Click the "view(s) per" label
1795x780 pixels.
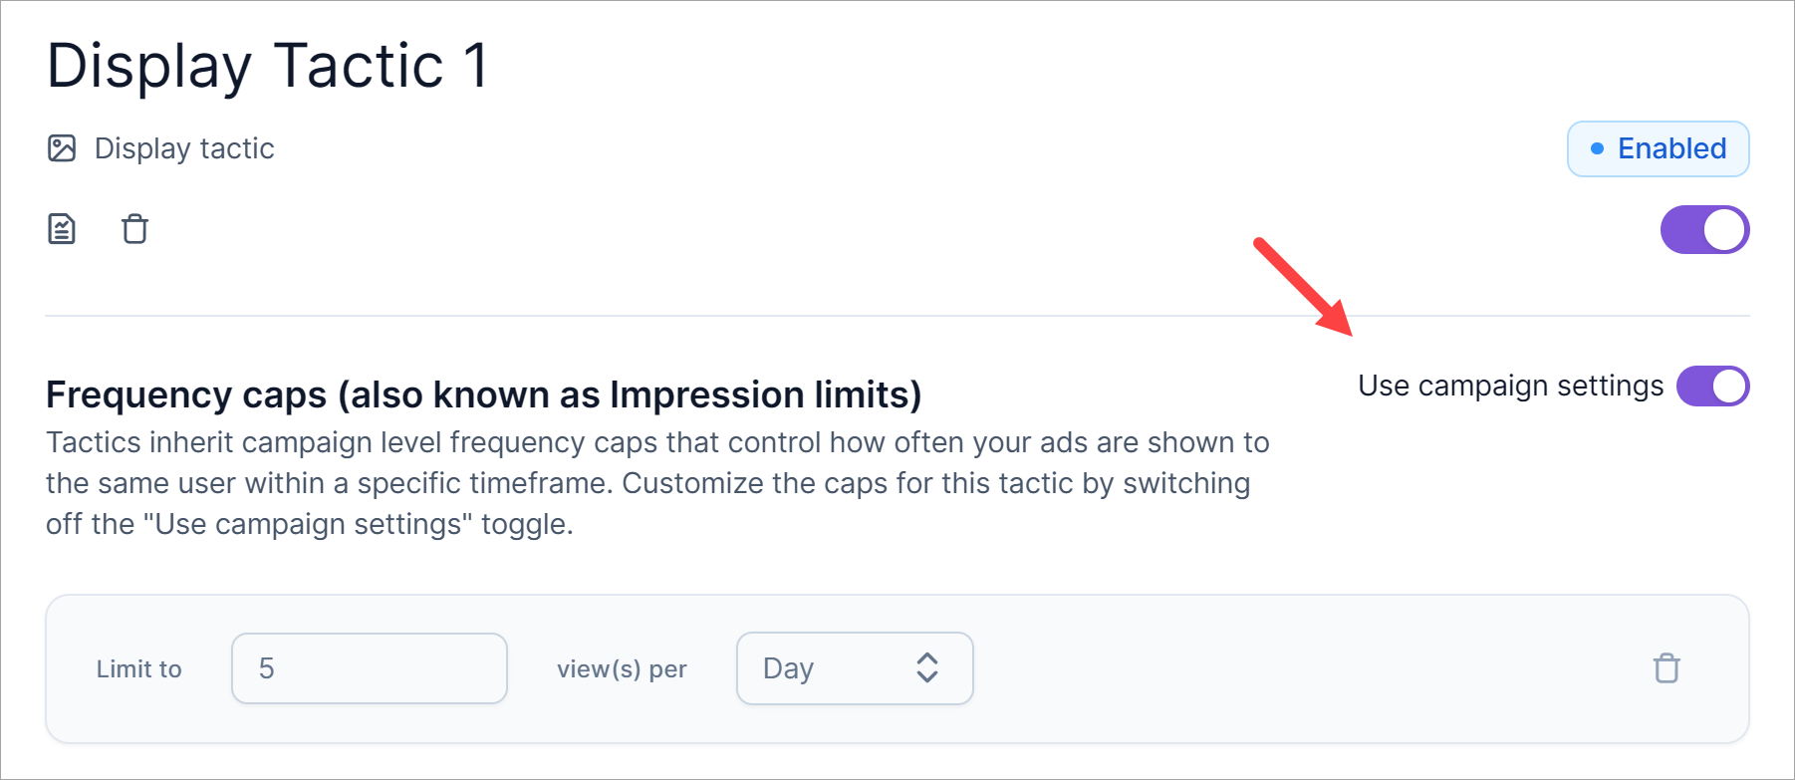coord(622,669)
